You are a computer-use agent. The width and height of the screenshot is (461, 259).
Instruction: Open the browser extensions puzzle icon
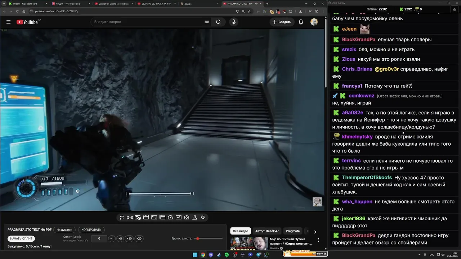pyautogui.click(x=291, y=11)
